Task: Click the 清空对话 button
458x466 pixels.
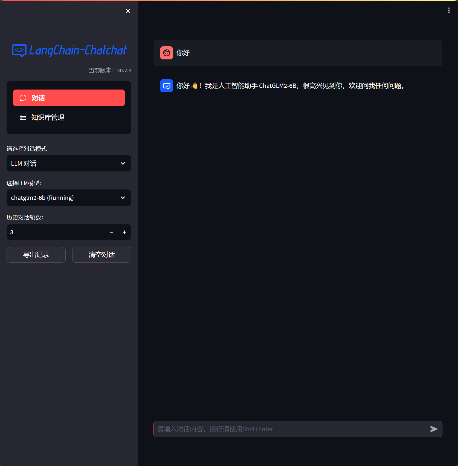Action: click(x=102, y=255)
